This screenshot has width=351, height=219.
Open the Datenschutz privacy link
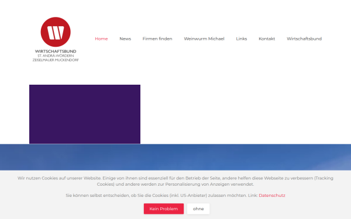(x=272, y=195)
